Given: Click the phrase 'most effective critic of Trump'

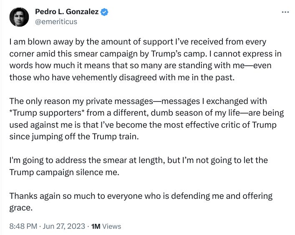Looking at the screenshot, I should 220,125.
